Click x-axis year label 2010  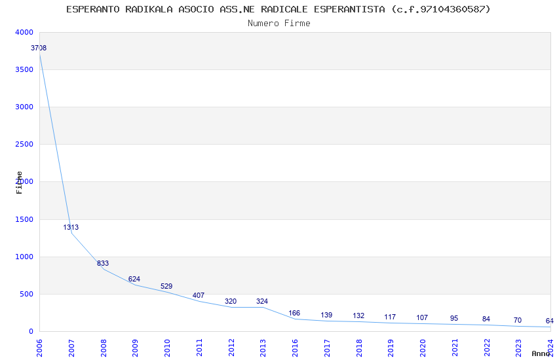(x=167, y=348)
